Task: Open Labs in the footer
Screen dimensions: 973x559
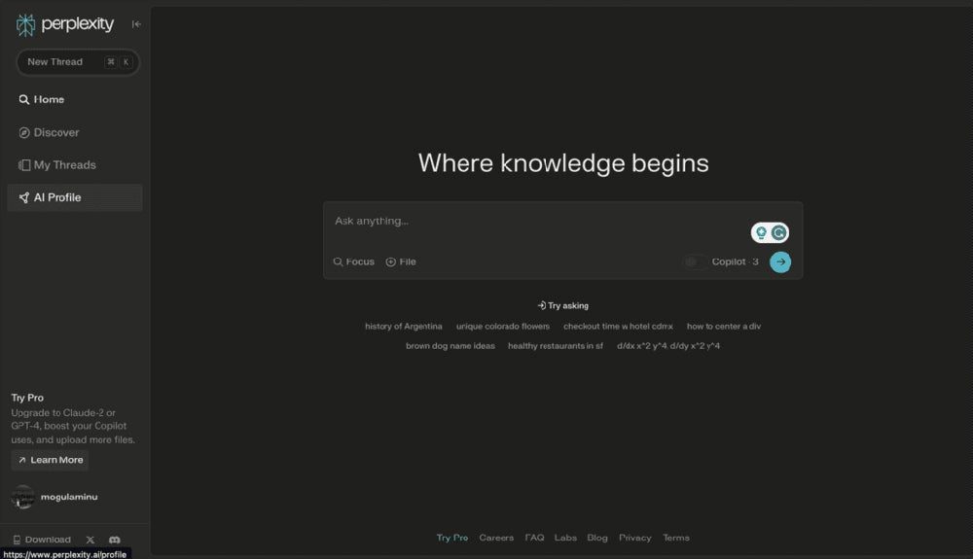Action: 565,538
